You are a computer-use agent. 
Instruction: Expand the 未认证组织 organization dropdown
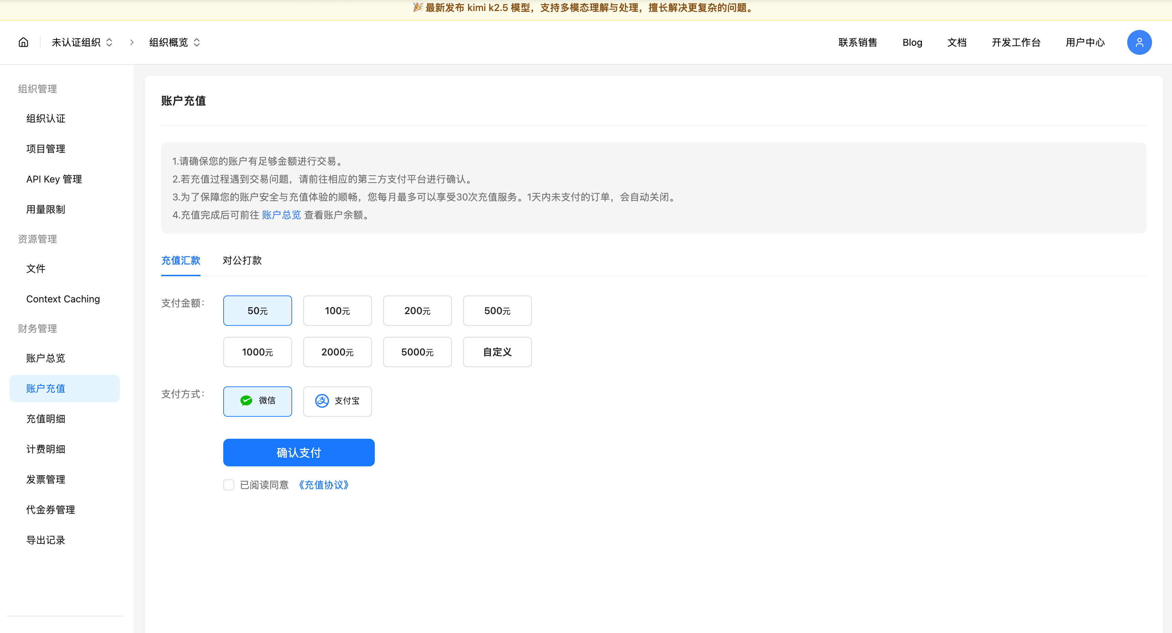point(82,42)
